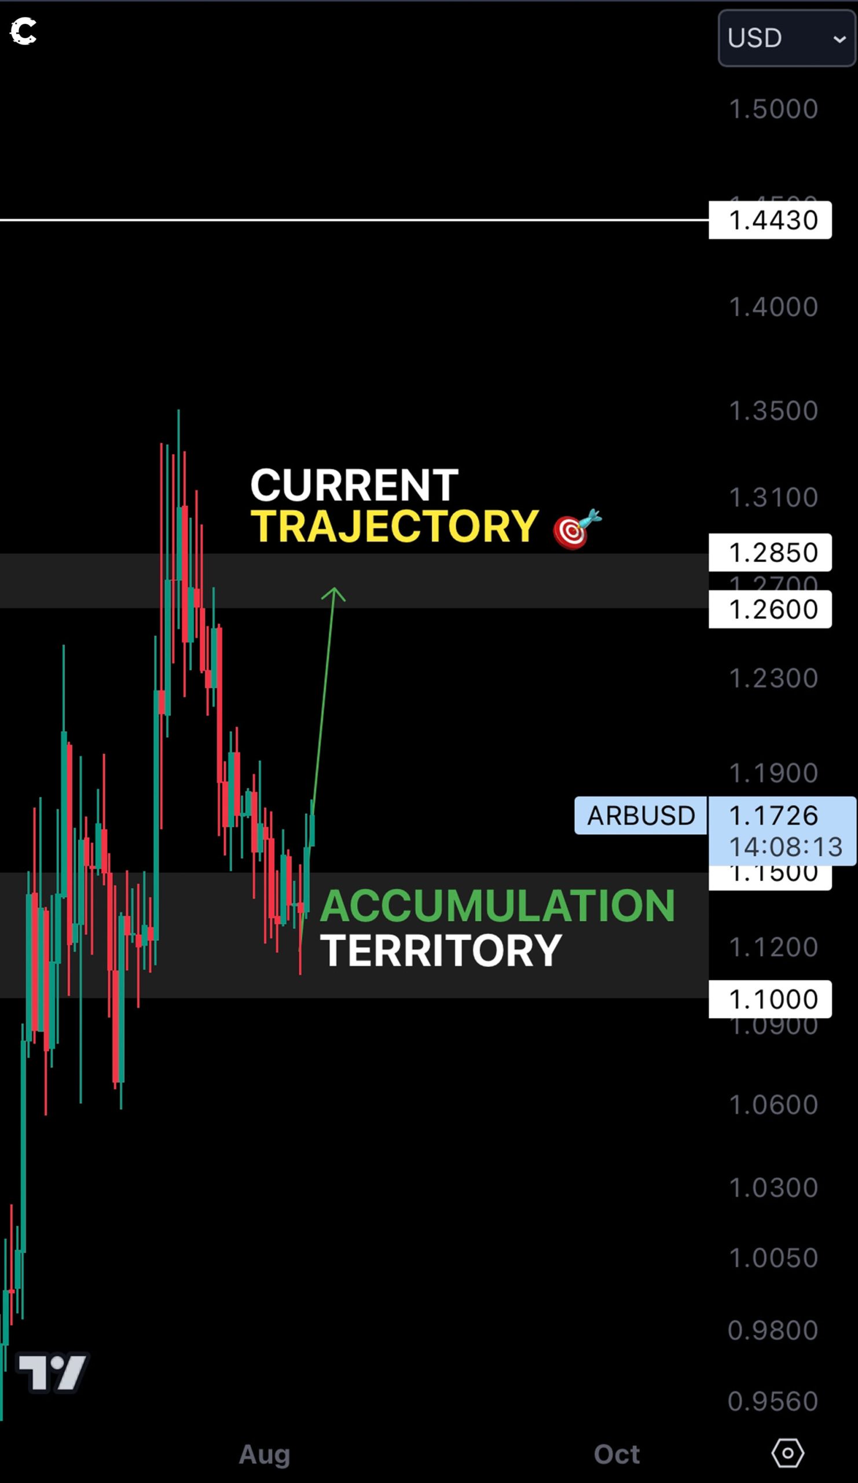
Task: Select the TRAJECTORY yellow text annotation
Action: coord(395,526)
